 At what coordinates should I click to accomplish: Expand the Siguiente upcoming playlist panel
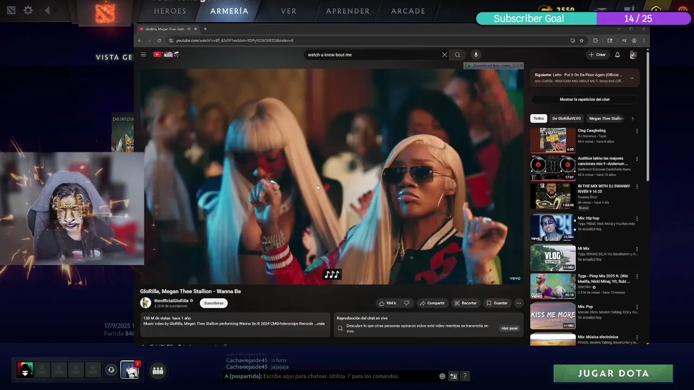(x=632, y=78)
